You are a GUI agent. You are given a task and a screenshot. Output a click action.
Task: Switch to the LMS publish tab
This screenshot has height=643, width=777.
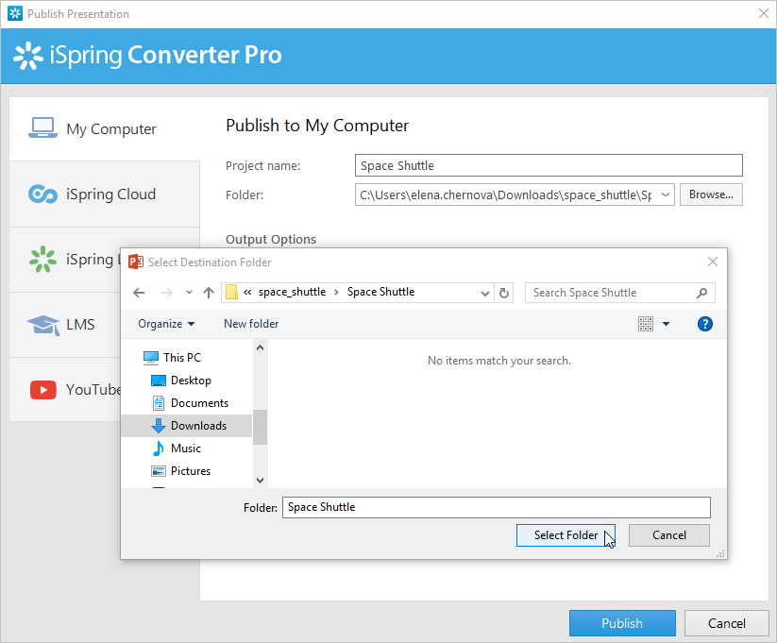point(65,325)
